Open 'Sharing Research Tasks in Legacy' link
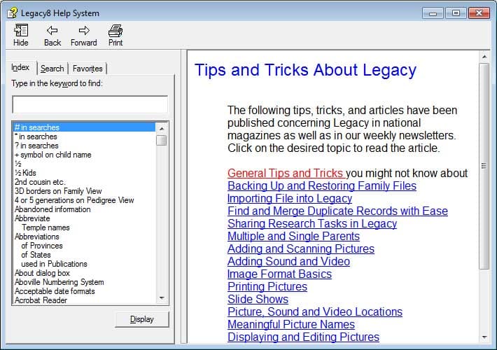Screen dimensions: 497x350 [312, 224]
